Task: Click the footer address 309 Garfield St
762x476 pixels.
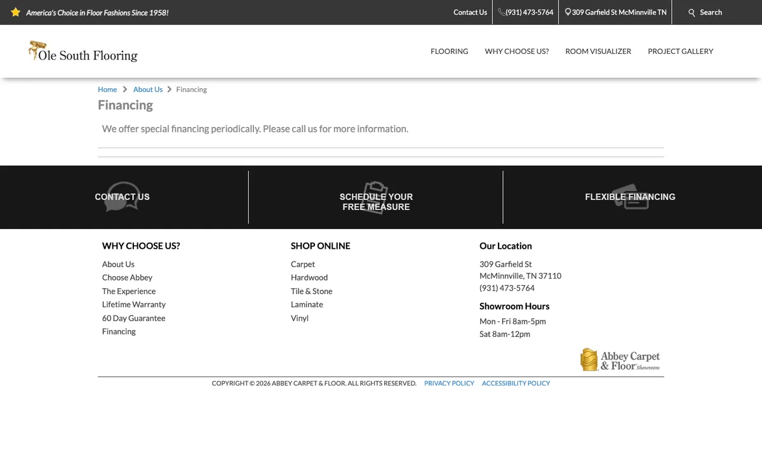Action: [x=505, y=264]
